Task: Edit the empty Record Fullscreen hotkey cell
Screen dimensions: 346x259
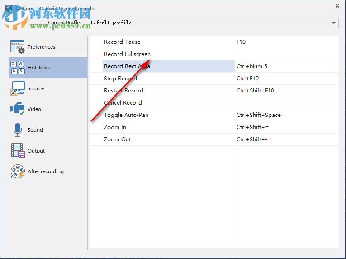Action: 287,54
